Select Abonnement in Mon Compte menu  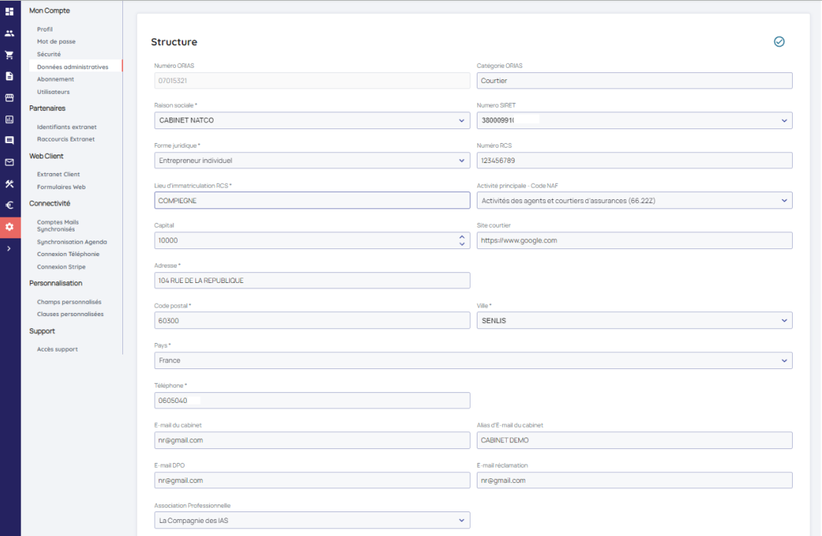[x=55, y=79]
